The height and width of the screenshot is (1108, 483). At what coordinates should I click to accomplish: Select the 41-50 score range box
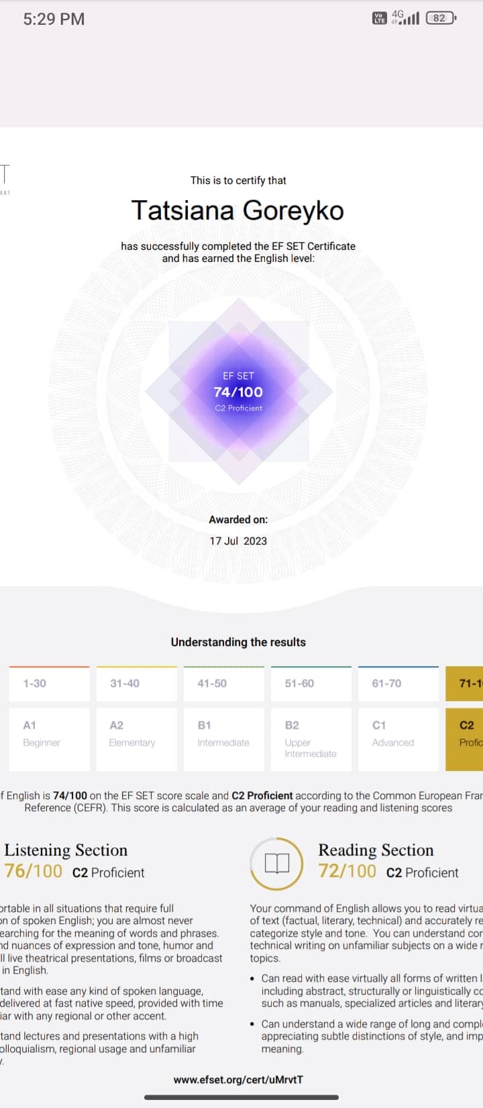(223, 684)
